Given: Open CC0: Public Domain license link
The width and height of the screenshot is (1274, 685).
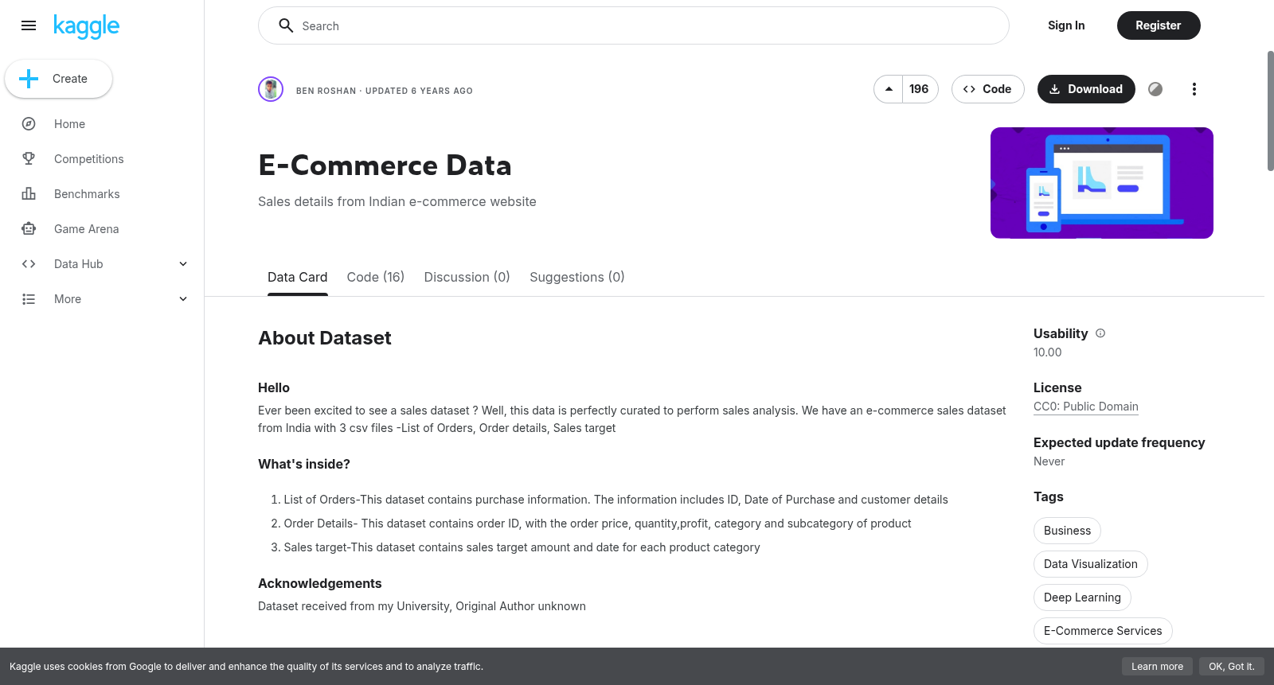Looking at the screenshot, I should click(1086, 407).
